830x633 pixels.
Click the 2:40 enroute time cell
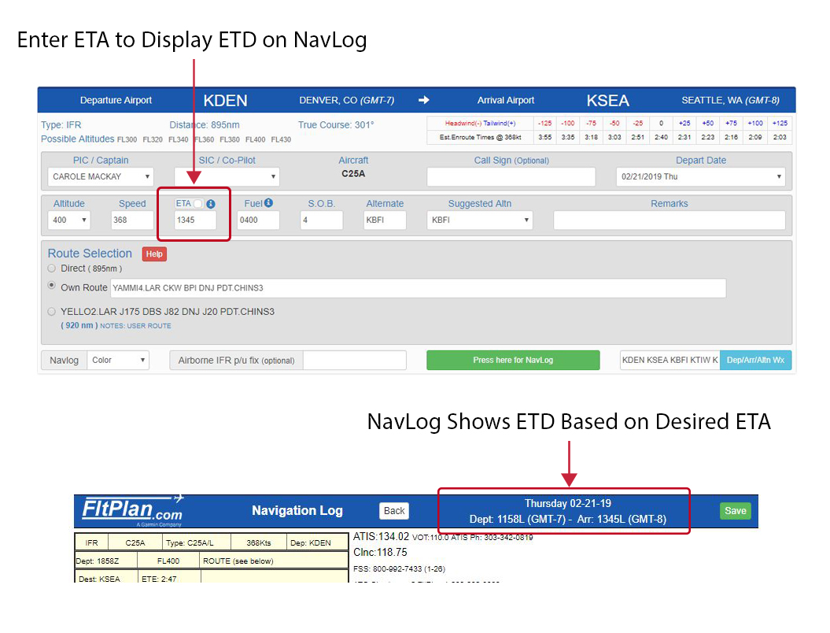(661, 137)
